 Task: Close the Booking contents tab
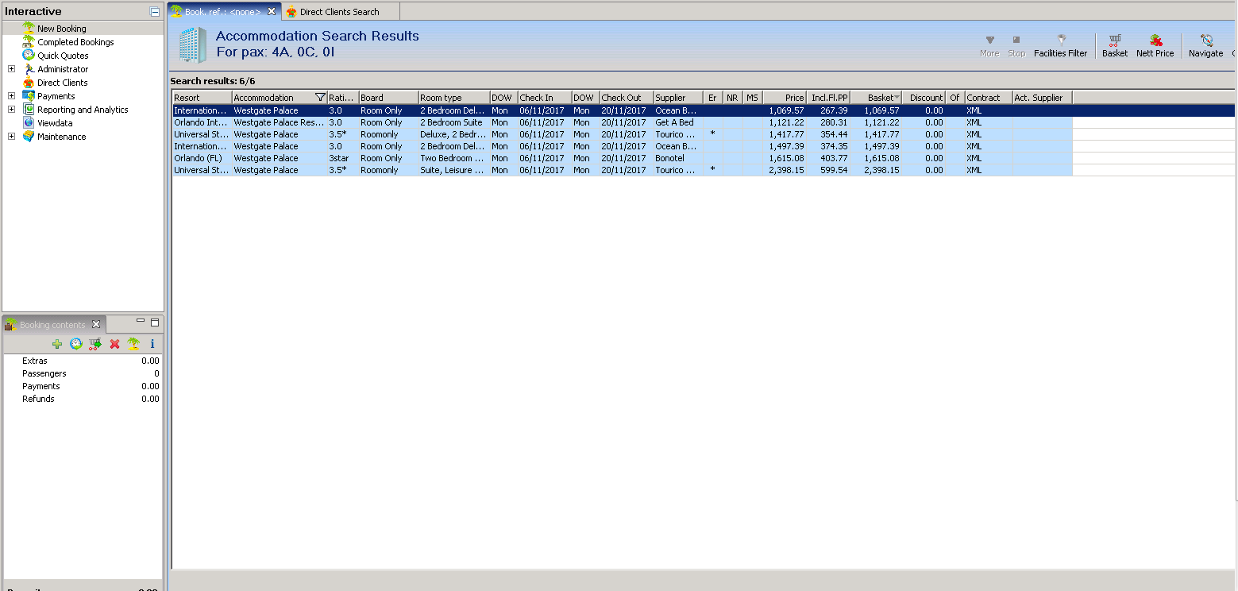pos(96,324)
